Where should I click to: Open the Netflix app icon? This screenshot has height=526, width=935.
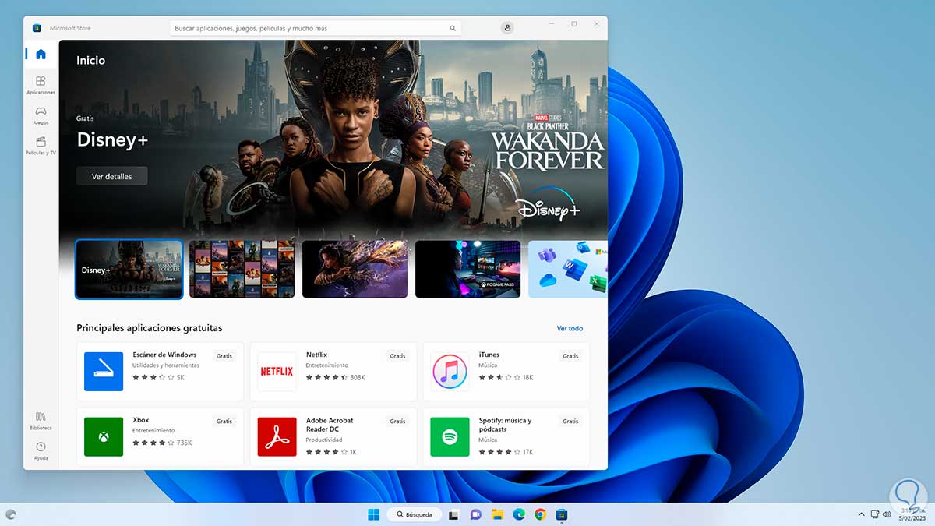(277, 372)
